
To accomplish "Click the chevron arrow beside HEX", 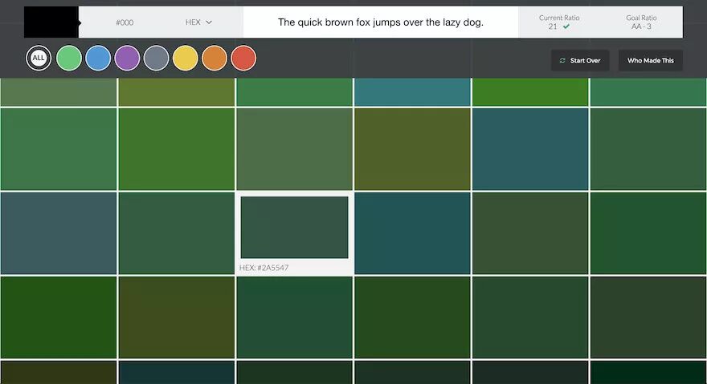I will (x=209, y=22).
